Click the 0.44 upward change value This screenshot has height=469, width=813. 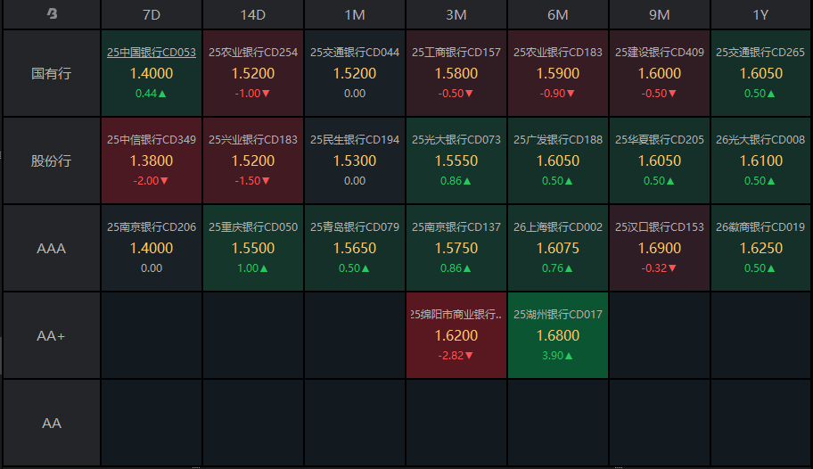[x=151, y=94]
